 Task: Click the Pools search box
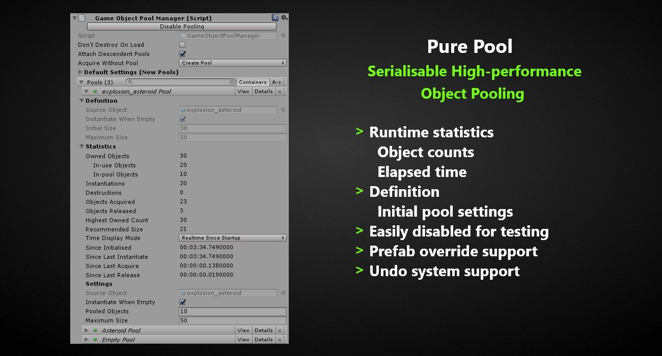181,82
